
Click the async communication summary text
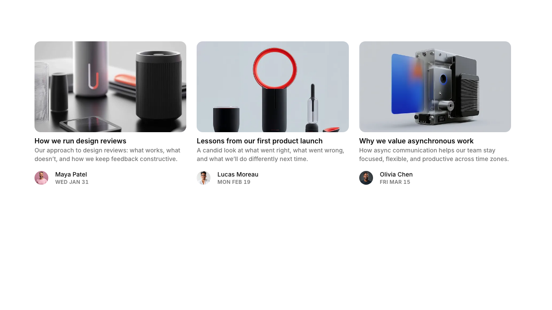point(434,155)
